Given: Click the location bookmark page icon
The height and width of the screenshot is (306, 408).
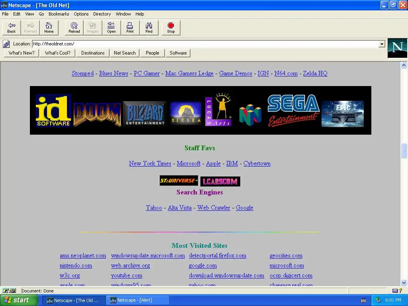Looking at the screenshot, I should 6,44.
